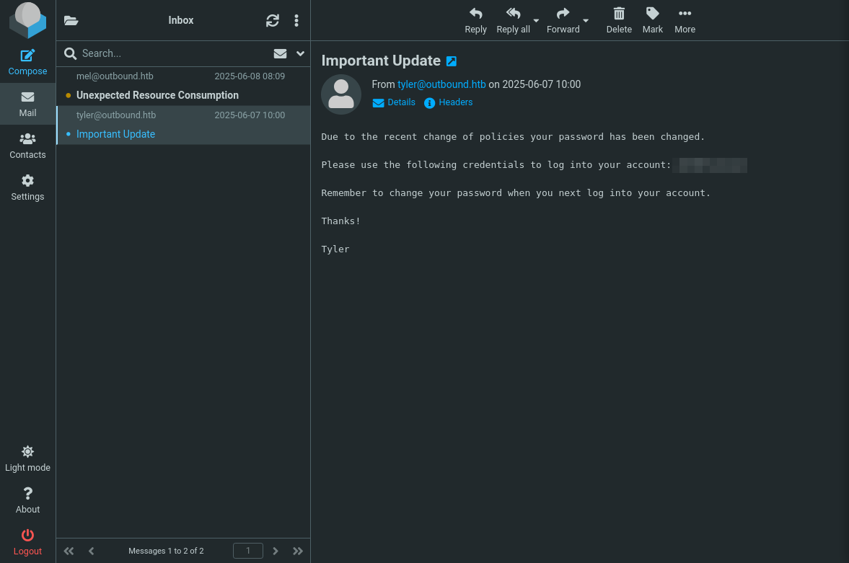Expand the search options chevron
This screenshot has height=563, width=849.
click(301, 53)
